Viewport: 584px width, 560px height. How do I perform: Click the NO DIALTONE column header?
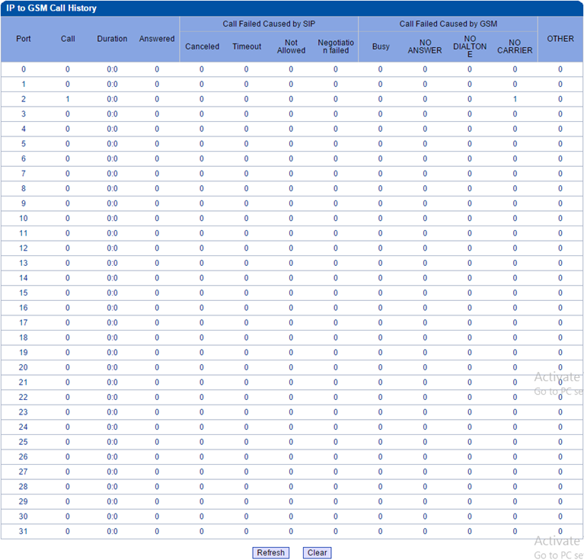[470, 46]
